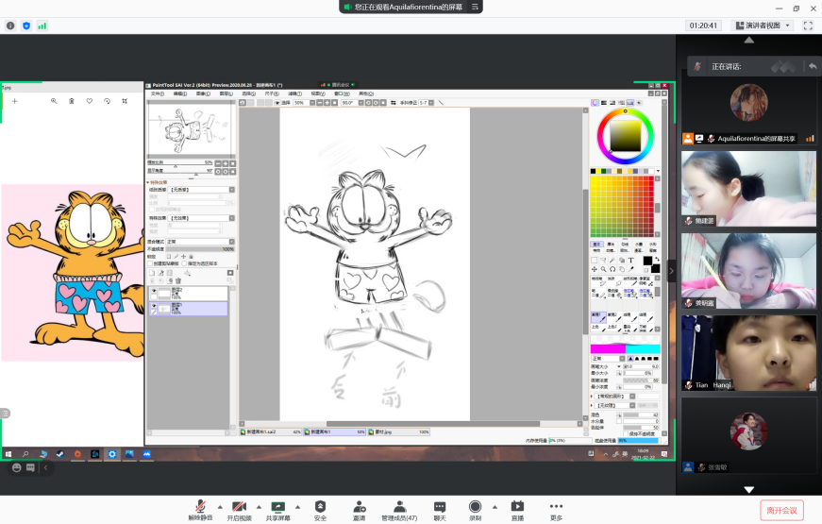Open the 聊天 chat icon
This screenshot has width=822, height=524.
pos(440,507)
